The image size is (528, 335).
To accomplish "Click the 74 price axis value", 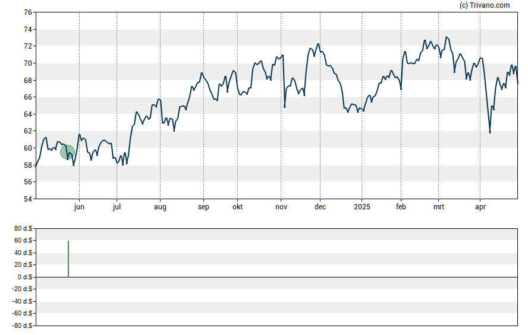I will 28,30.
